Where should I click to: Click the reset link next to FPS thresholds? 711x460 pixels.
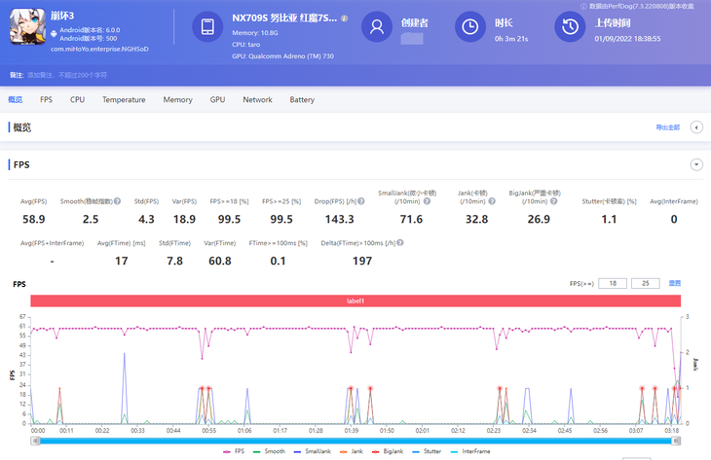pos(675,283)
